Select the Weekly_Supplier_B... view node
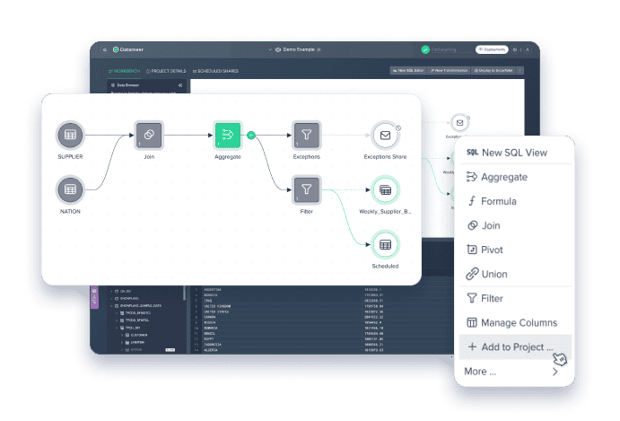Screen dimensions: 620x421 tap(385, 190)
